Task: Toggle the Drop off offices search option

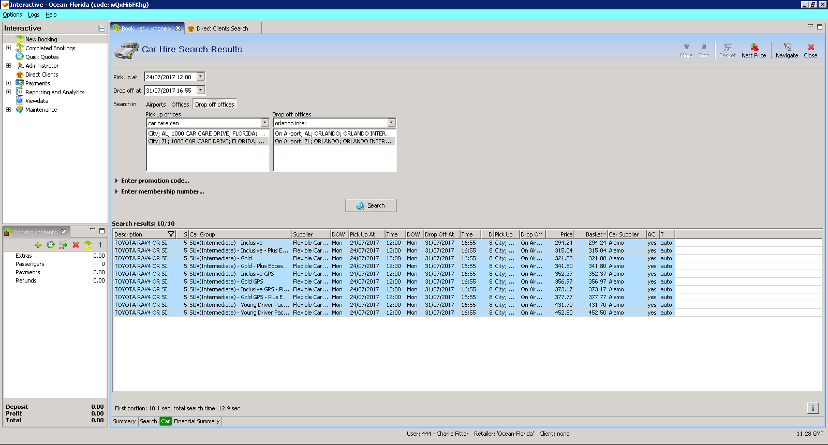Action: click(214, 105)
